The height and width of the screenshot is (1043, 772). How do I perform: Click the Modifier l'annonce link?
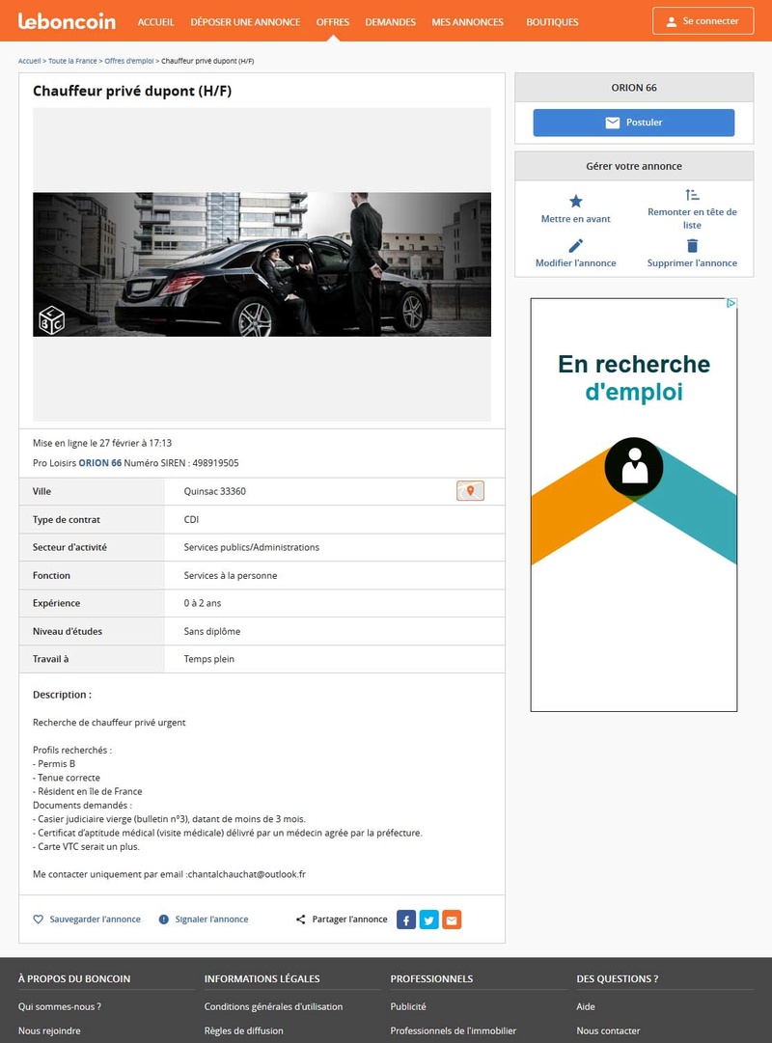576,262
